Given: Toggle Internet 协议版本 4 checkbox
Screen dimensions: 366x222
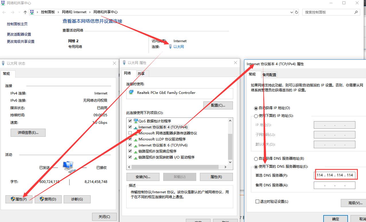Looking at the screenshot, I should [x=130, y=127].
